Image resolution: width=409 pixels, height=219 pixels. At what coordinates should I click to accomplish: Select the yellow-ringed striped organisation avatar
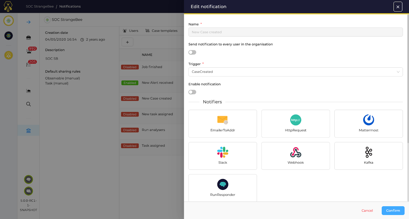(8, 21)
